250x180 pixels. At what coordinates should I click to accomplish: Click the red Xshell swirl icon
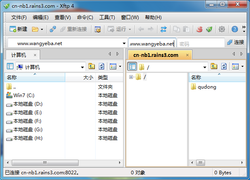[199, 29]
